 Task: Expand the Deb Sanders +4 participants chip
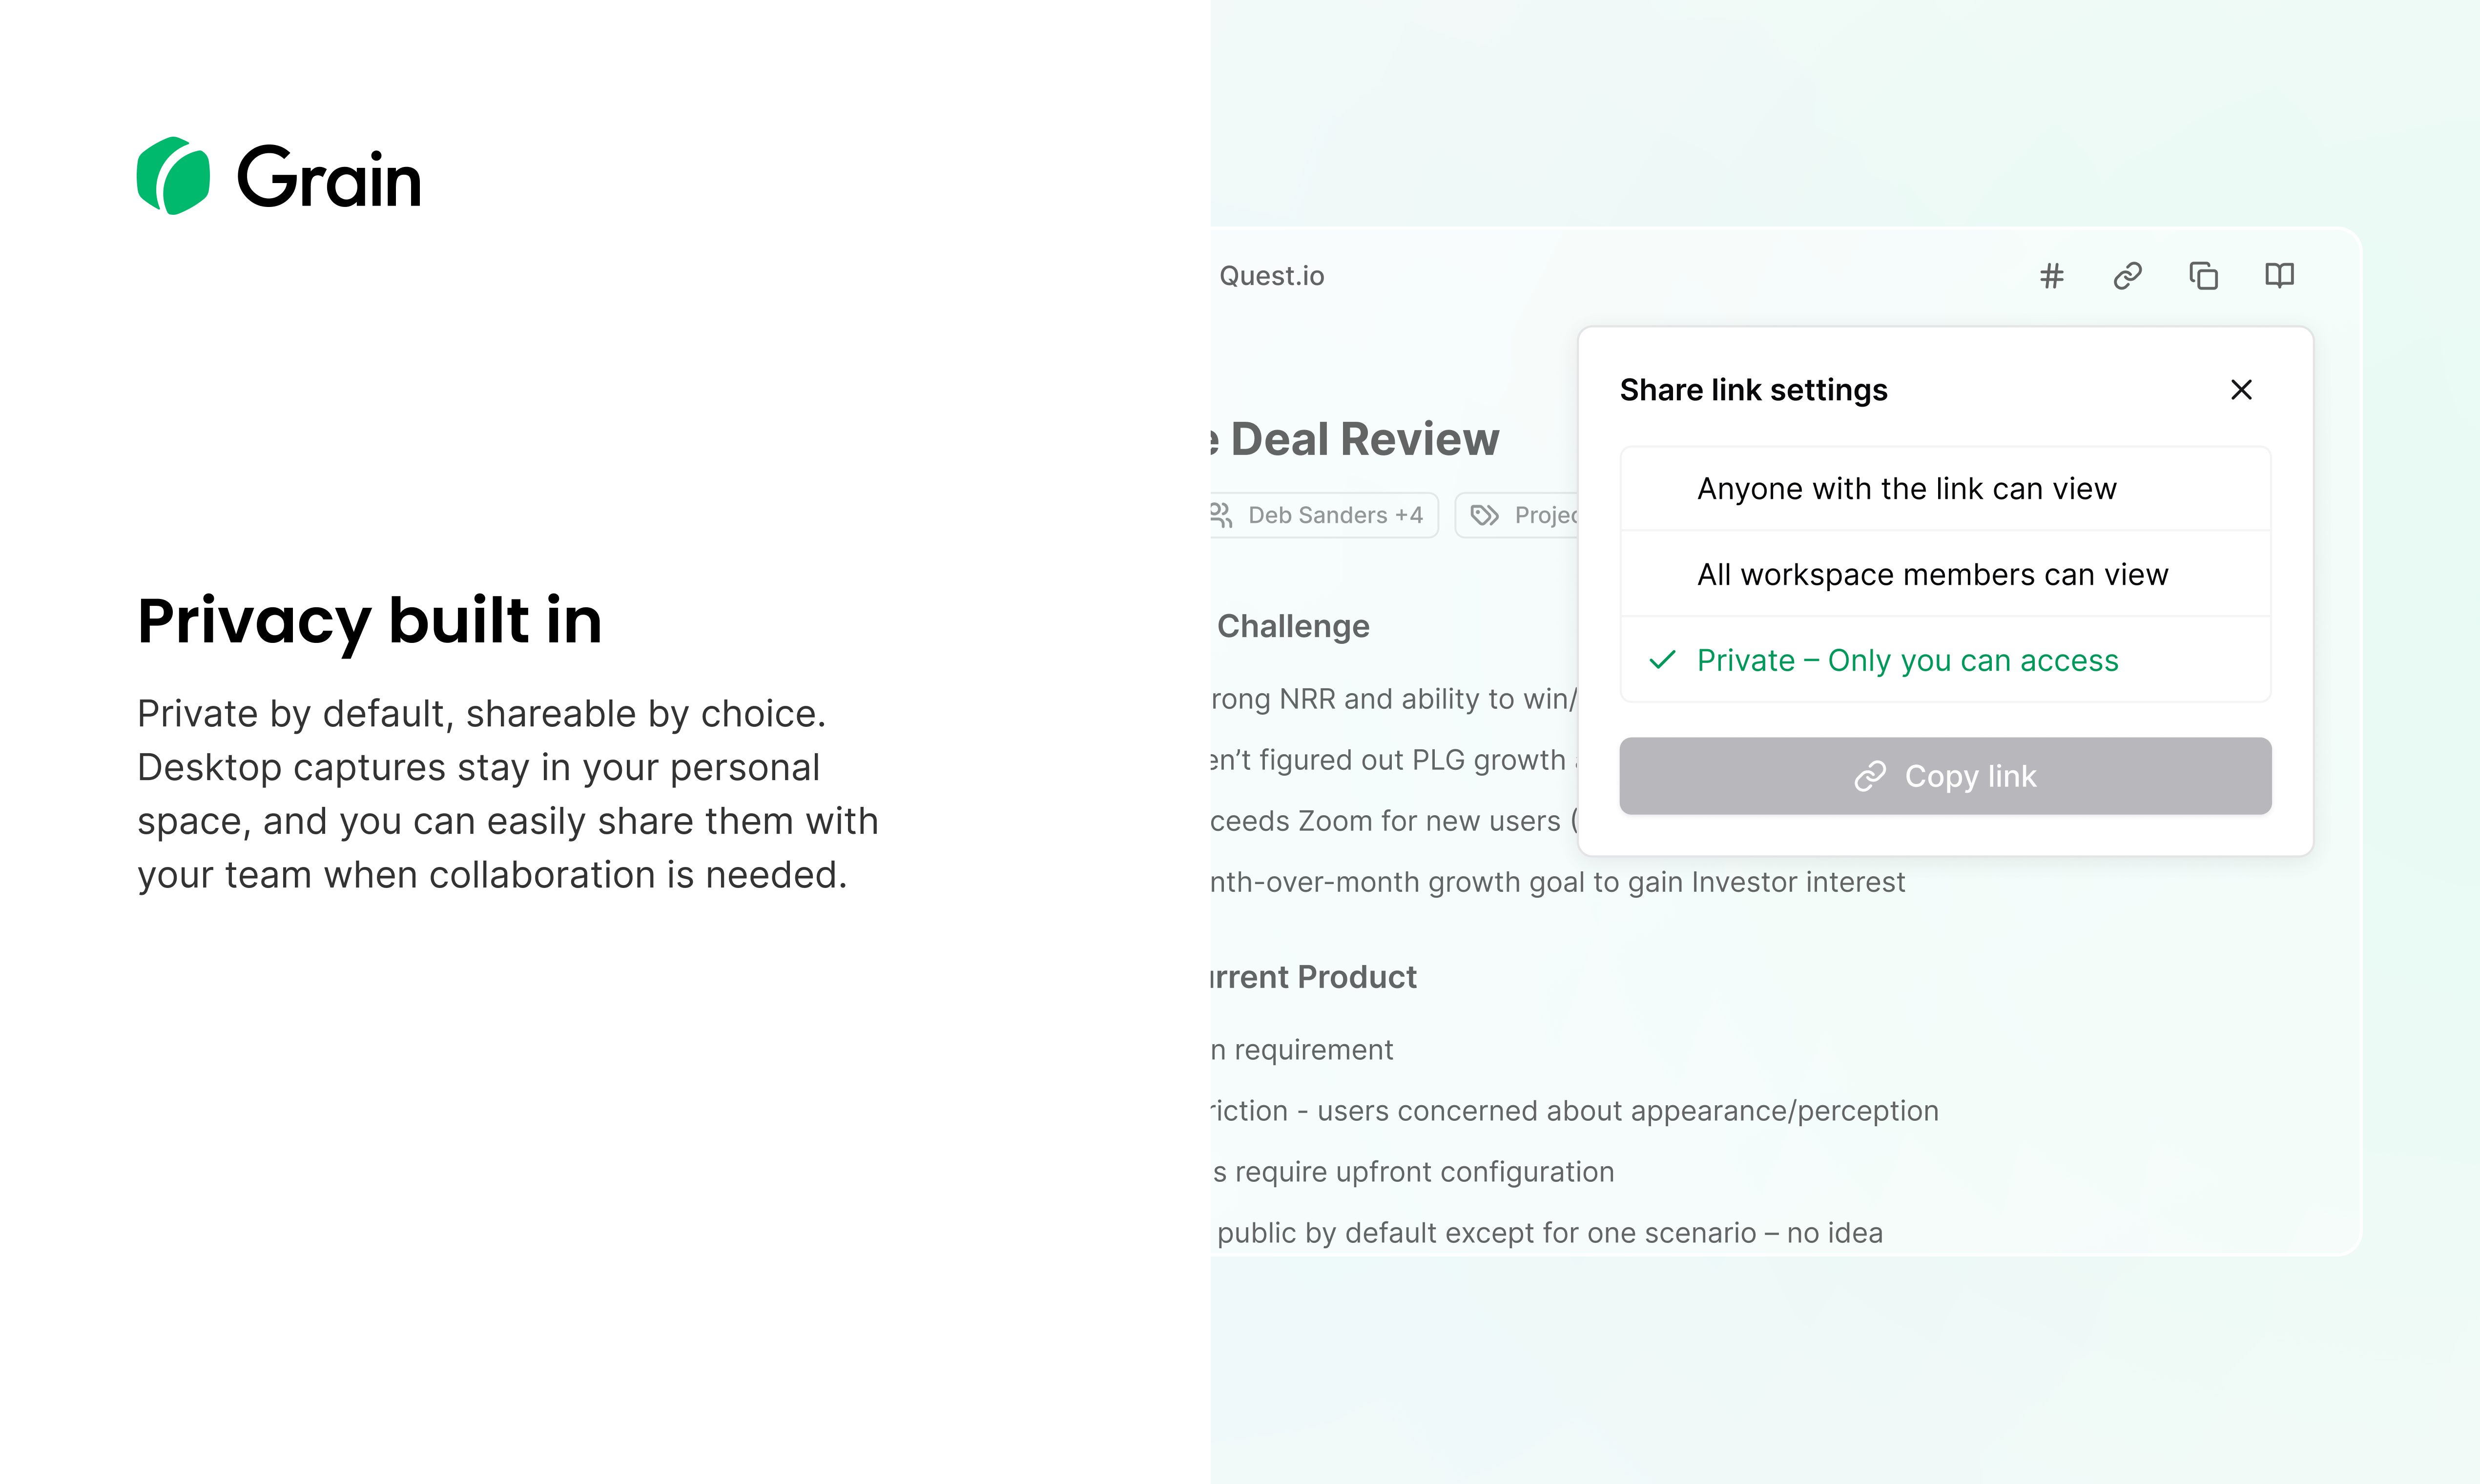click(1334, 515)
